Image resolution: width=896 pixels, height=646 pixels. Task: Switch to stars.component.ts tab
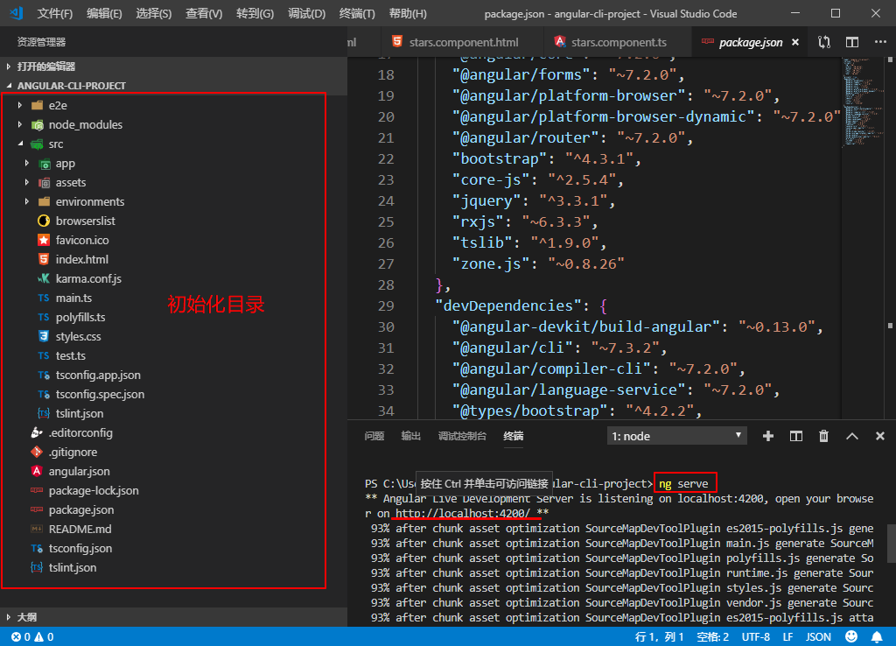point(619,42)
